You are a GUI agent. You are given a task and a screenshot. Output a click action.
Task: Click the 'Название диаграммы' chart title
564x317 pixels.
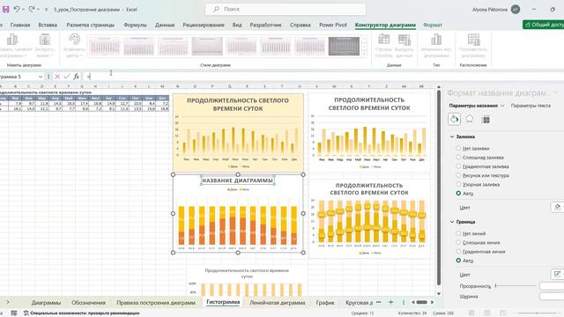pos(237,180)
